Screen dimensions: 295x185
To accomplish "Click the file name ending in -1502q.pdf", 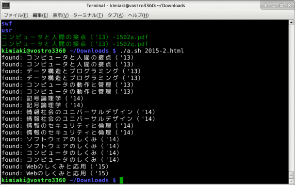I will (75, 44).
